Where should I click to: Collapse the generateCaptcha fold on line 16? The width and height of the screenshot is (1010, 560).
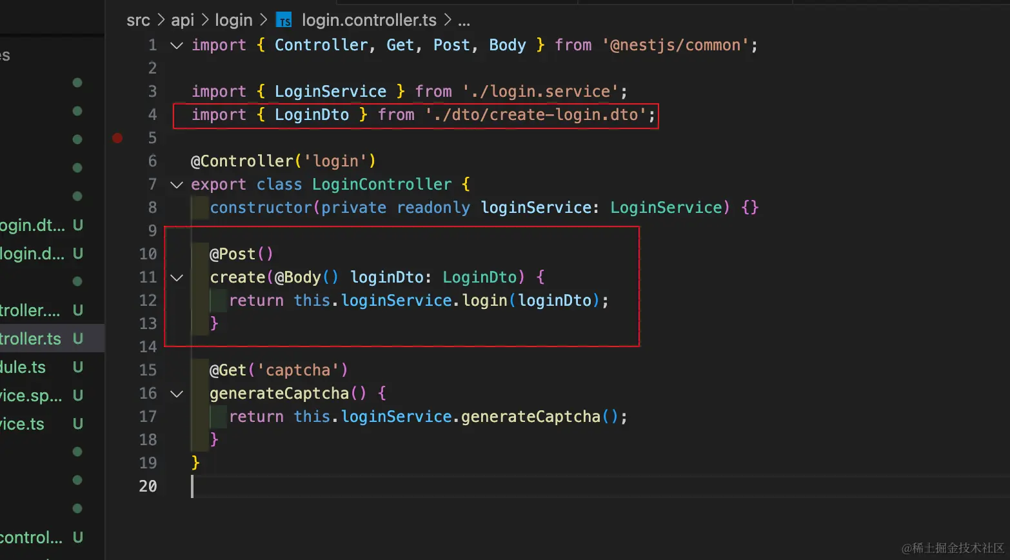click(x=177, y=394)
